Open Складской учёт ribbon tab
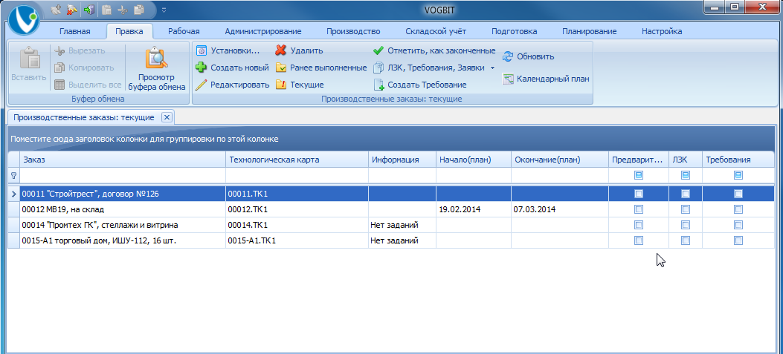783x354 pixels. point(436,31)
